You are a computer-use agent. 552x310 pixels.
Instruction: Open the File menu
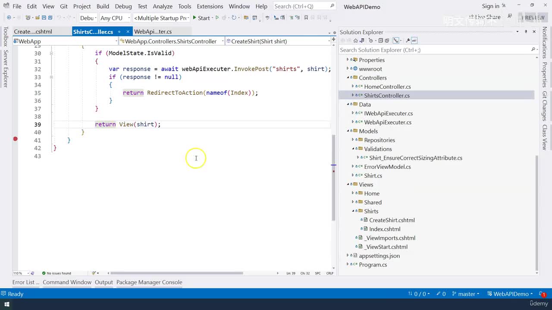click(x=17, y=6)
